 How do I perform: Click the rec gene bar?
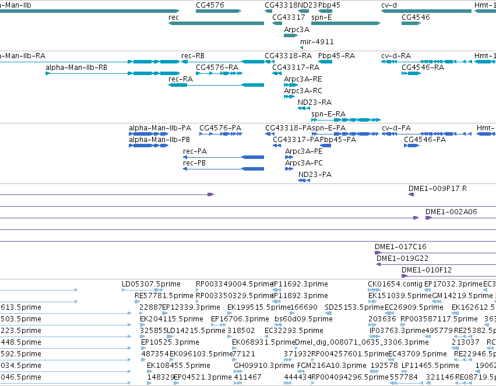point(216,23)
